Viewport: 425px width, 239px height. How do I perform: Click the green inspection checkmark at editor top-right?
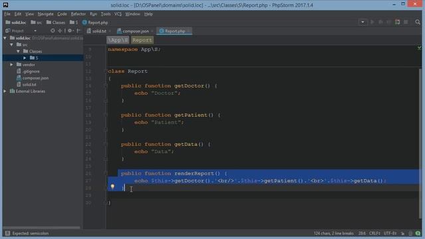coord(419,48)
